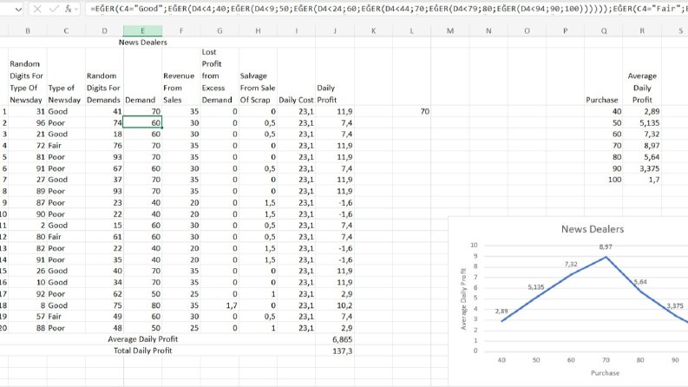688x387 pixels.
Task: Select column N header
Action: tap(488, 30)
